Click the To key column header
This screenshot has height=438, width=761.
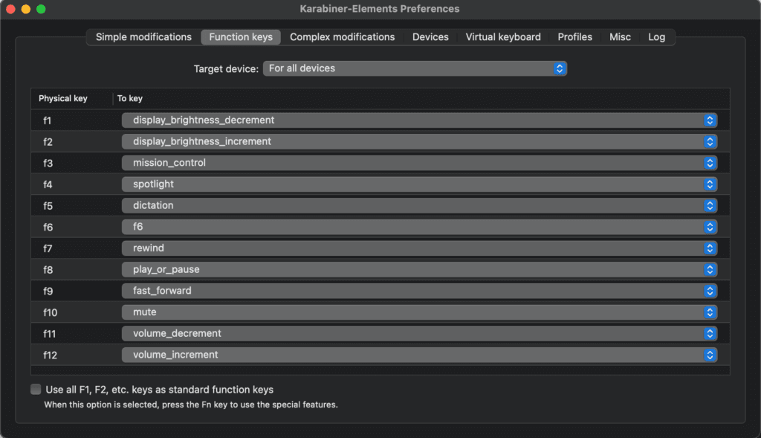pos(129,99)
